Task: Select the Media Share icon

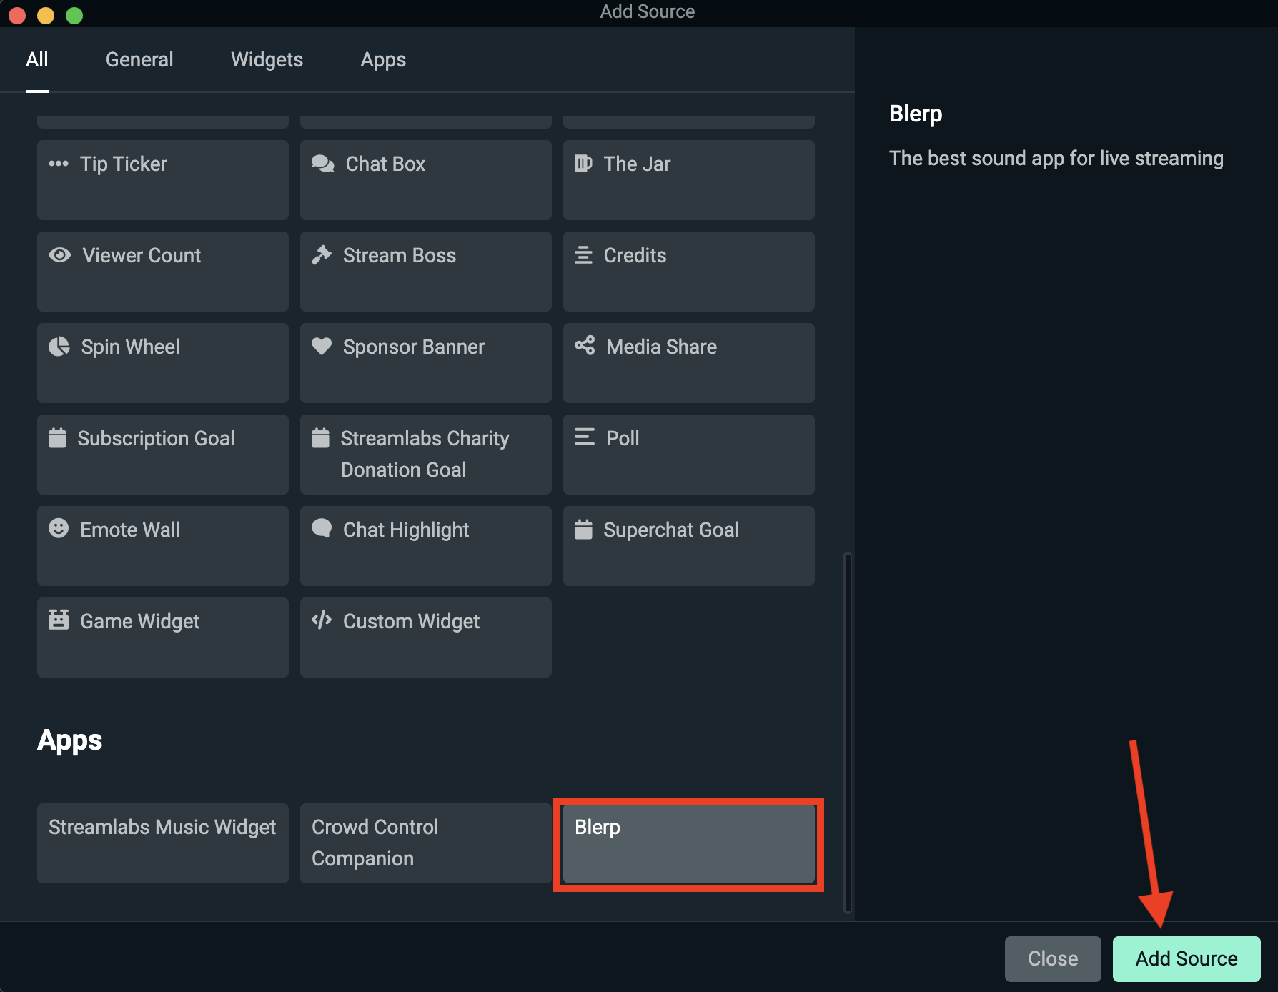Action: [x=585, y=347]
